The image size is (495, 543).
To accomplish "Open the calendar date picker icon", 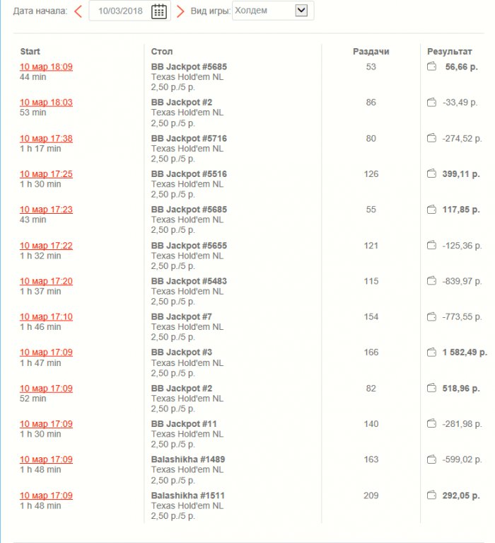I will point(159,11).
